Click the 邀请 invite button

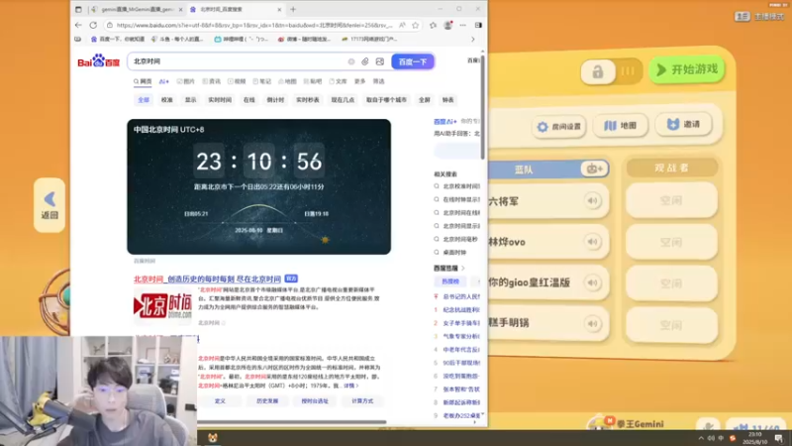coord(683,125)
